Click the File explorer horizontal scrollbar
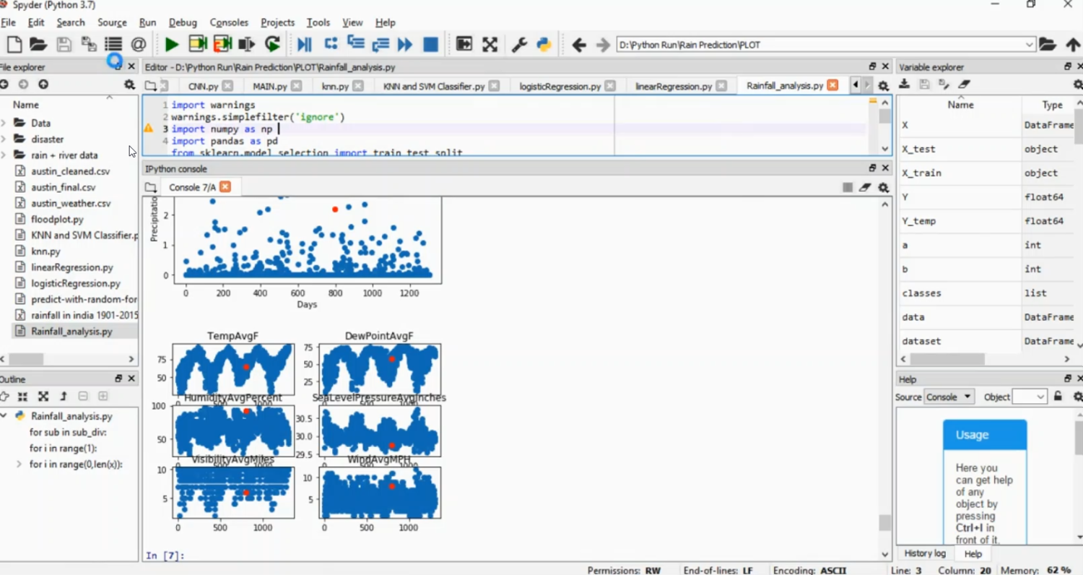Screen dimensions: 1083x575 26,359
